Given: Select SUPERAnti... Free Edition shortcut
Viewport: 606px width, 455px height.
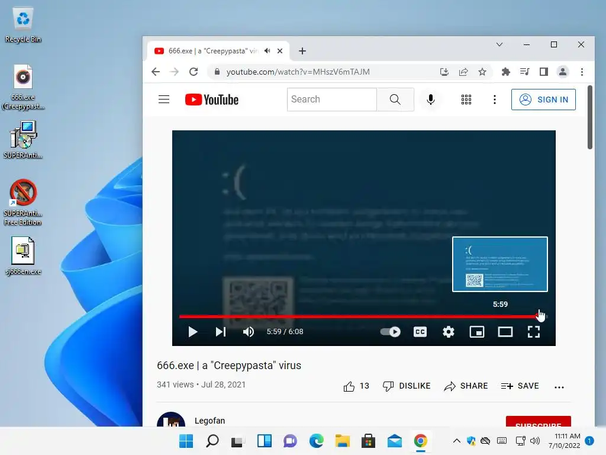Looking at the screenshot, I should [x=23, y=202].
